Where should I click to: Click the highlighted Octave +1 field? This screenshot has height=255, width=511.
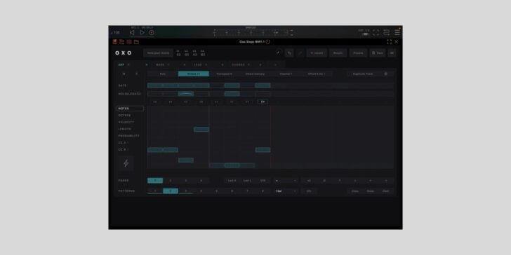point(194,74)
